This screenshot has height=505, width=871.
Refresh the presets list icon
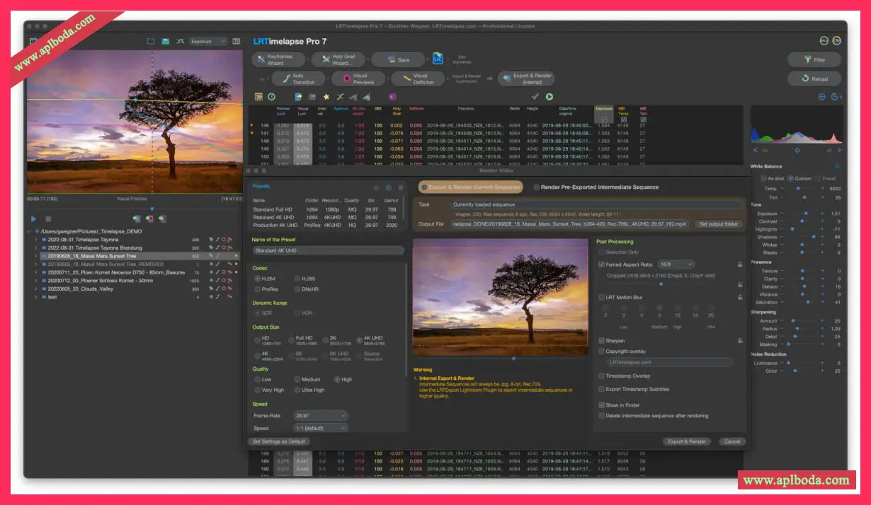coord(376,187)
